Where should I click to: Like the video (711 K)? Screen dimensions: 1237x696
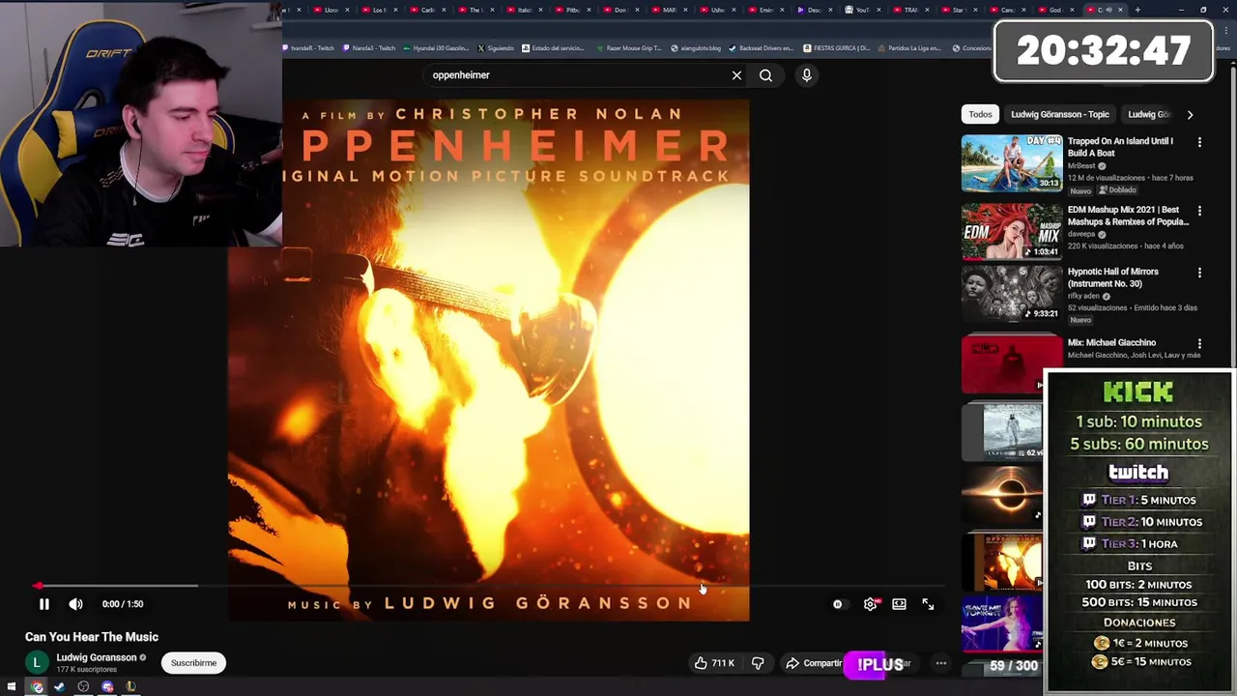point(714,663)
